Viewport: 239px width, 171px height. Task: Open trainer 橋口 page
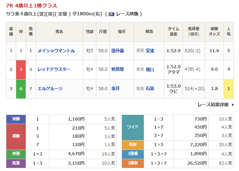pos(150,69)
